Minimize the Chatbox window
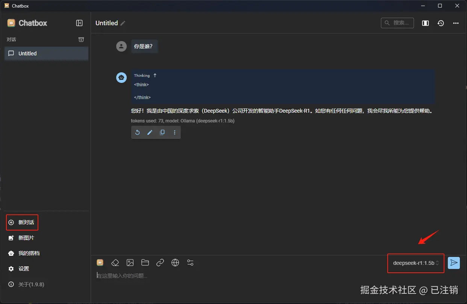Viewport: 467px width, 304px height. coord(423,6)
